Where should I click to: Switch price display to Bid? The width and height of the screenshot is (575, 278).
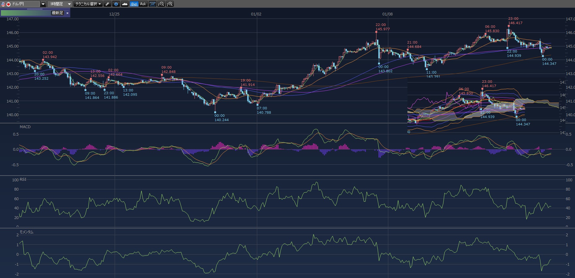(x=134, y=4)
